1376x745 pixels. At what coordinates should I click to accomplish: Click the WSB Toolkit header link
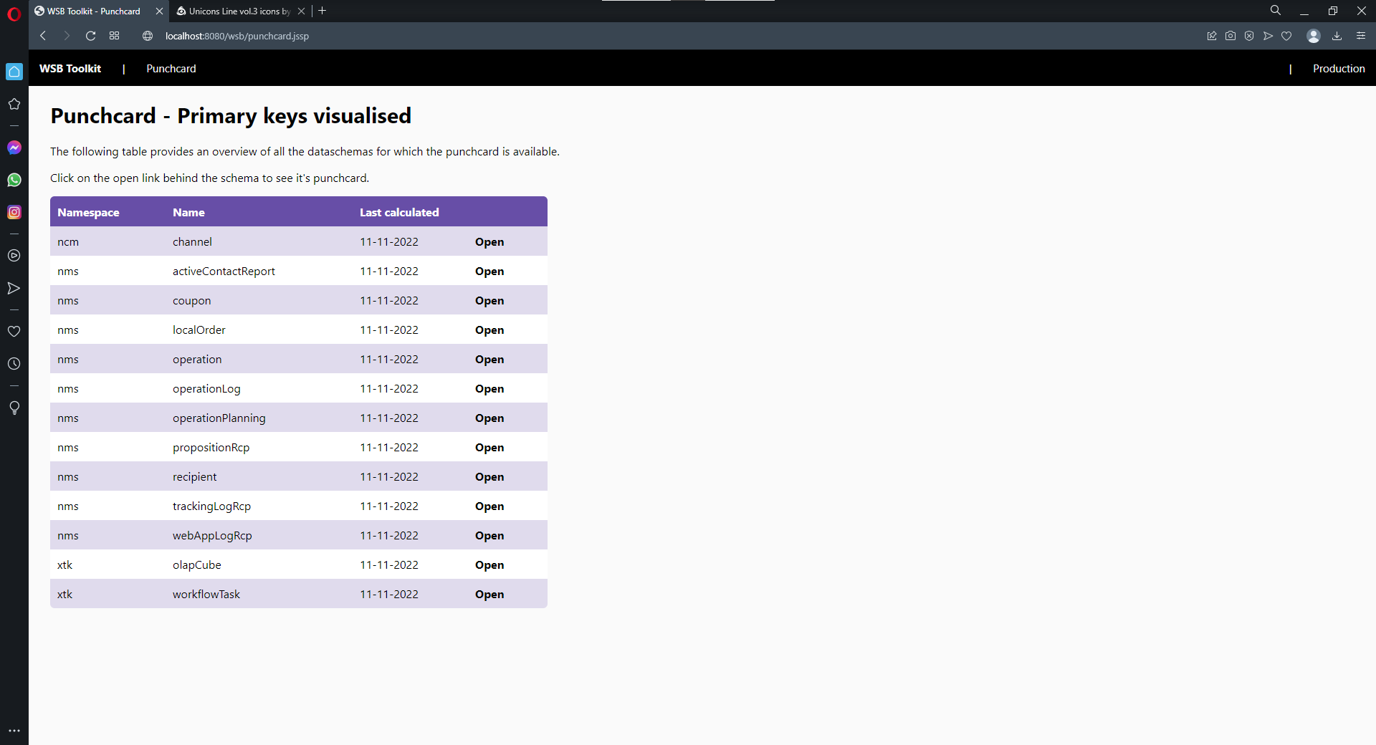[70, 69]
